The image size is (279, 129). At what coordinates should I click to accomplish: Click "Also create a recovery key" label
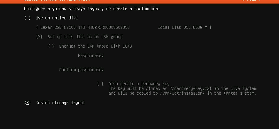coord(139,84)
